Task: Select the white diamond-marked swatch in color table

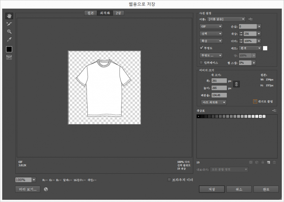Action: [260, 117]
